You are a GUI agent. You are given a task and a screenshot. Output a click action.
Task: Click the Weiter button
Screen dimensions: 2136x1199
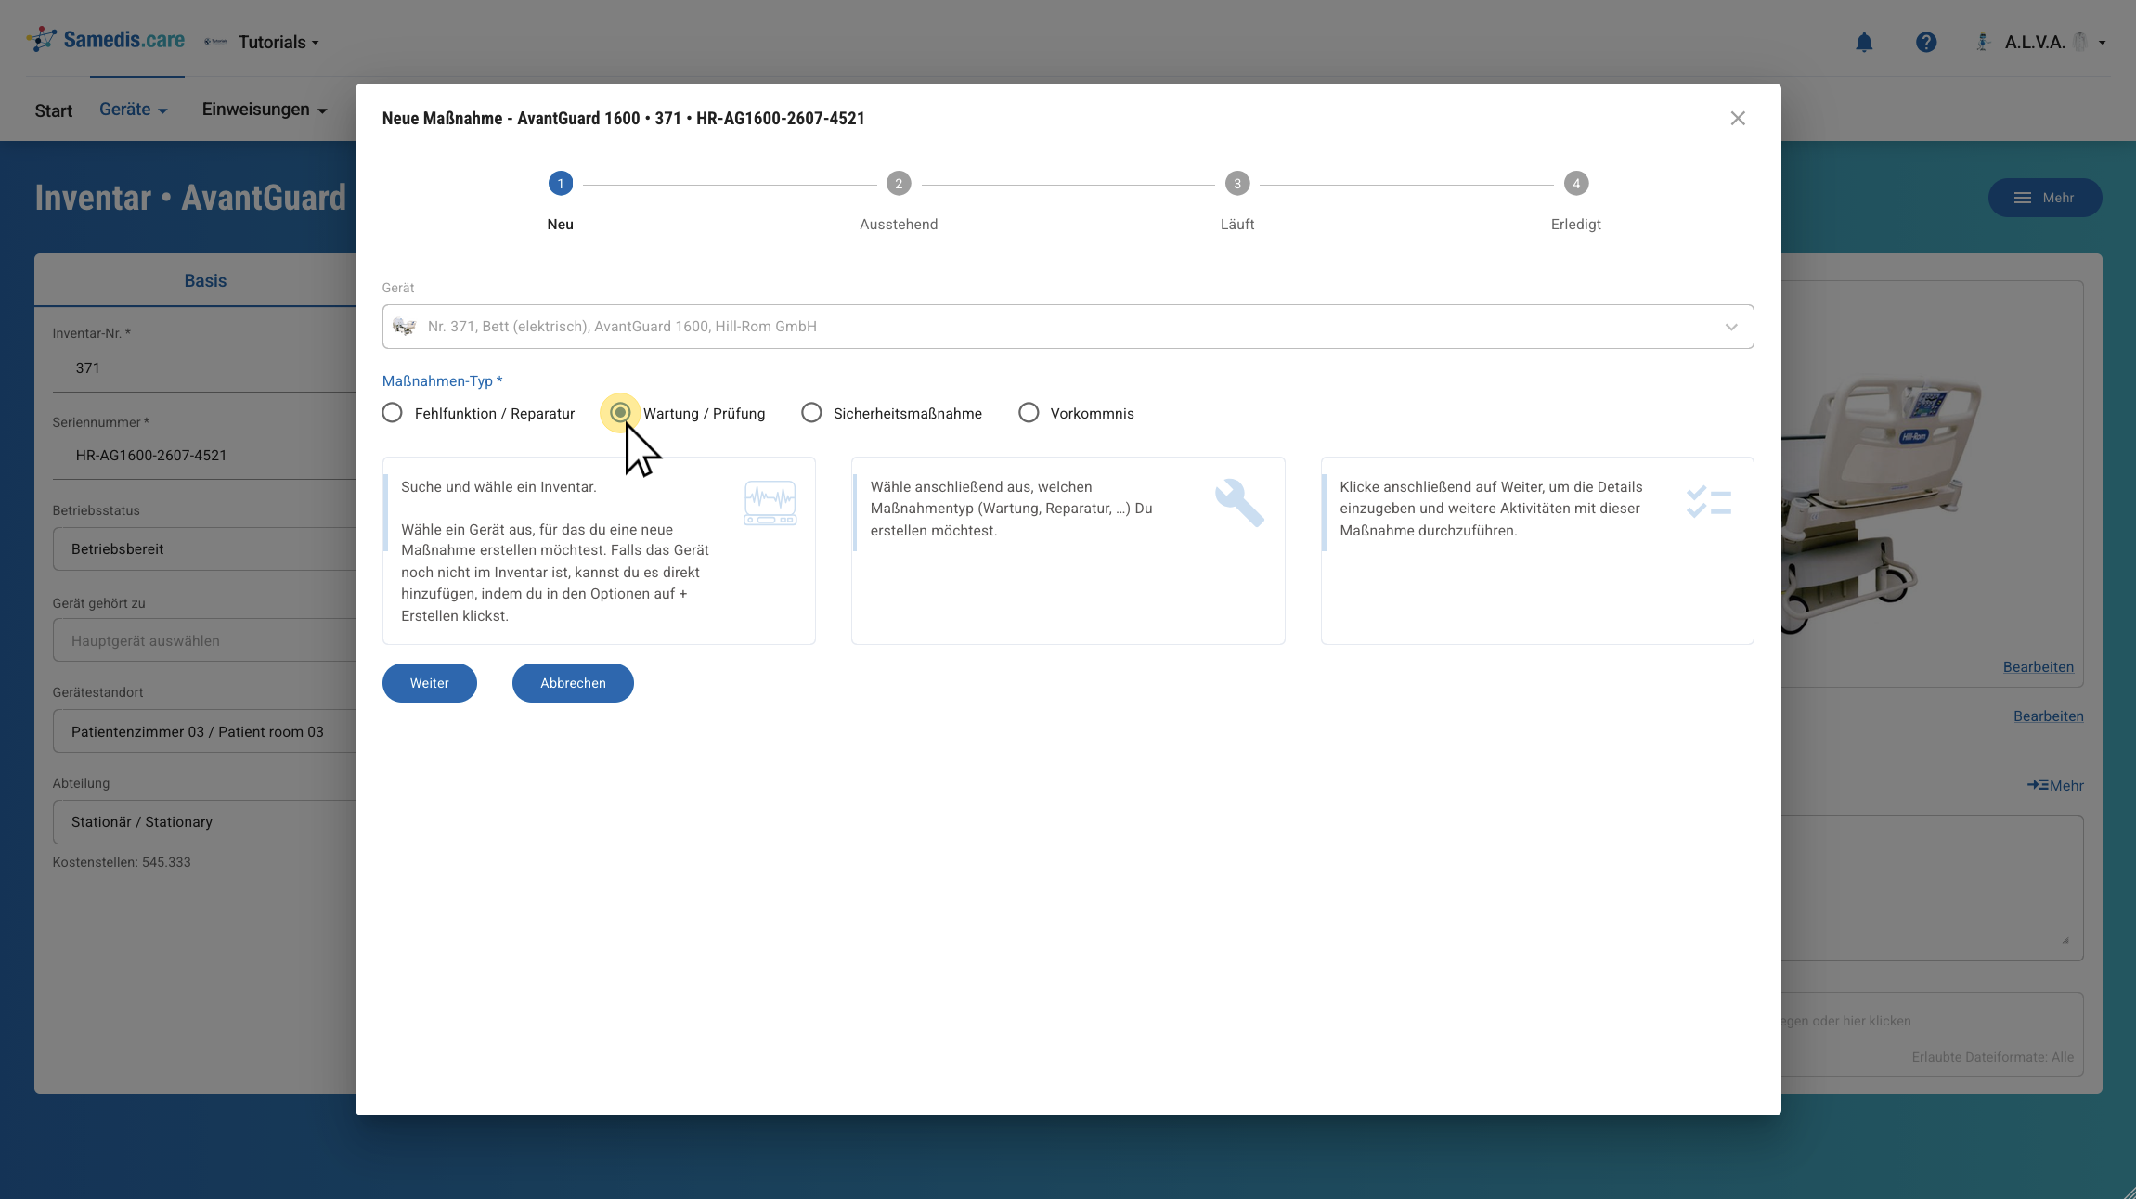430,683
